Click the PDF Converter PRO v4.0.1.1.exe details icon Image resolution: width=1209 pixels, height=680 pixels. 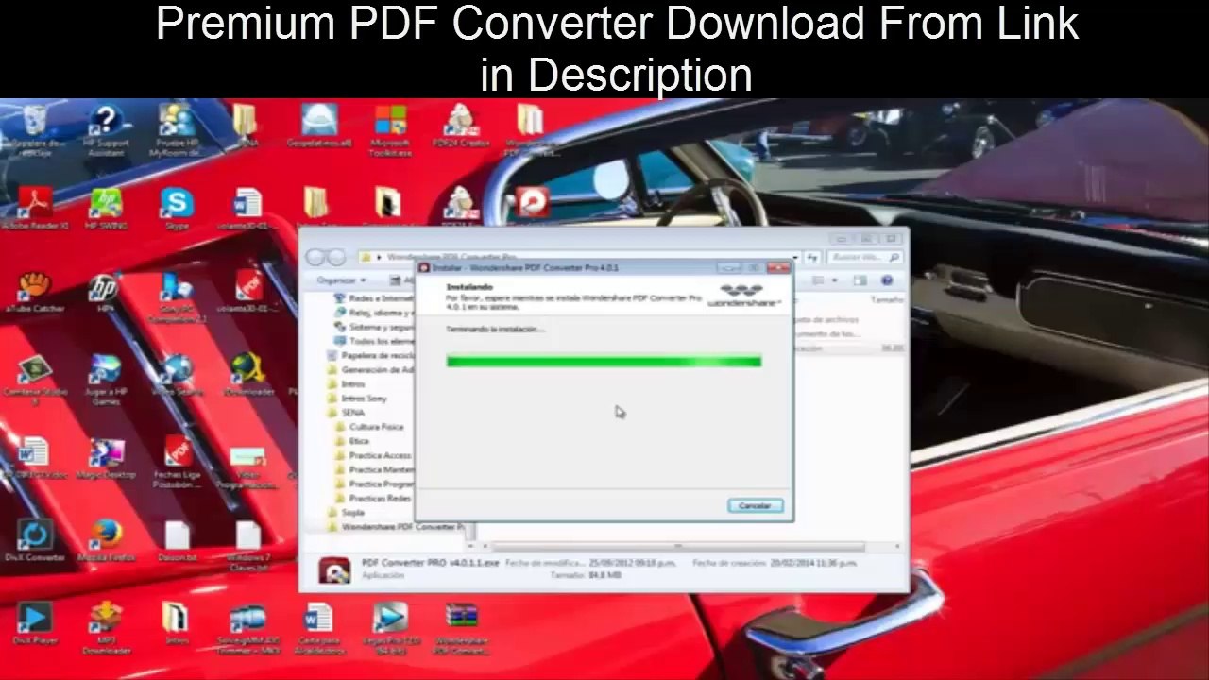pyautogui.click(x=333, y=569)
